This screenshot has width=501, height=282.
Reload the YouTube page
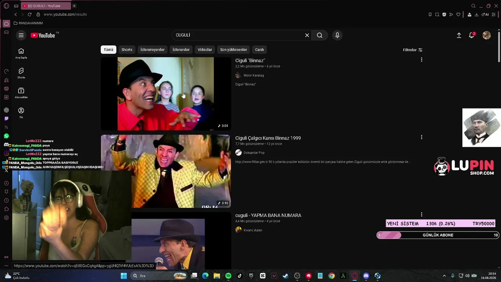click(29, 14)
